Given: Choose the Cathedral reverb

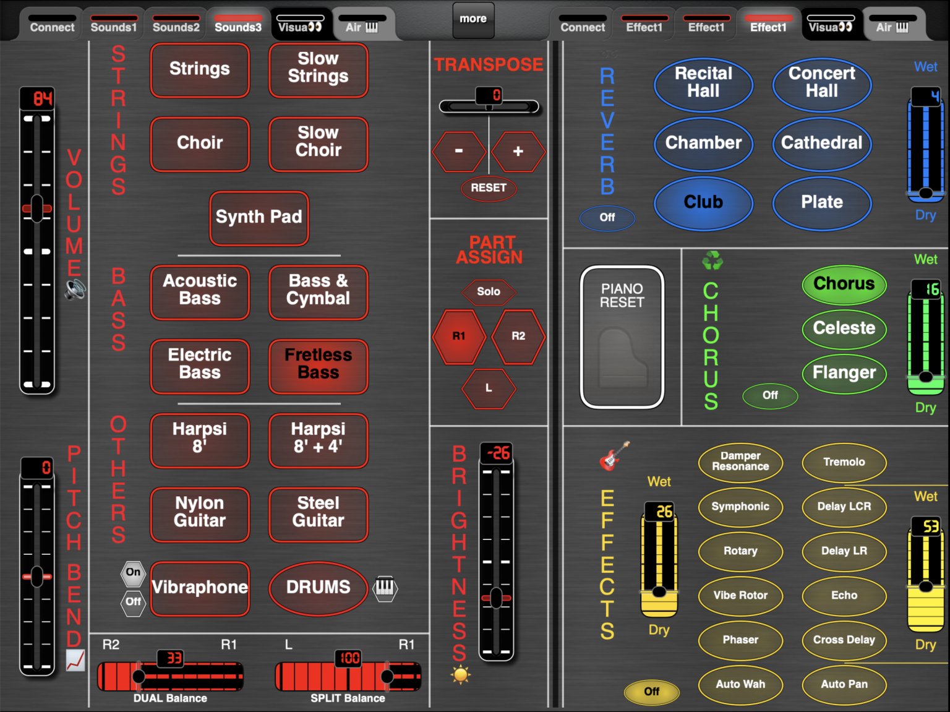Looking at the screenshot, I should click(822, 143).
